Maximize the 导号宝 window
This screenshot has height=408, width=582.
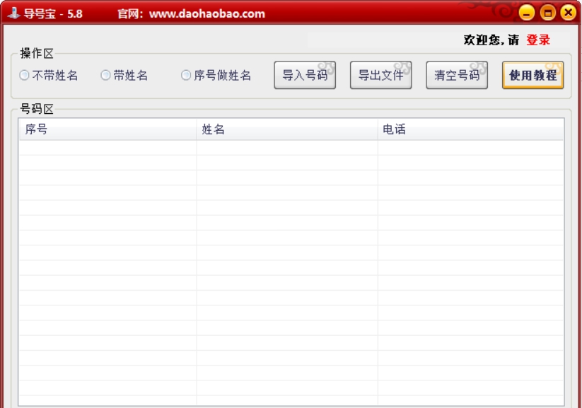coord(547,13)
